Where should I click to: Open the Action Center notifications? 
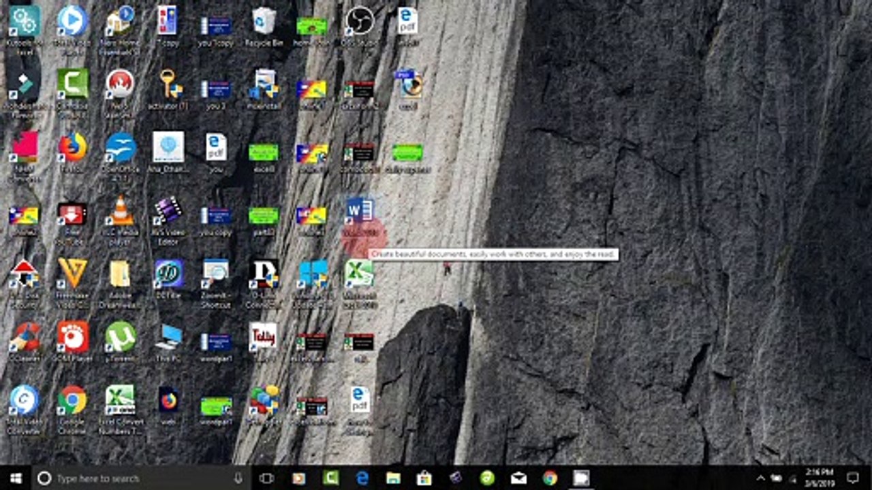(x=852, y=478)
